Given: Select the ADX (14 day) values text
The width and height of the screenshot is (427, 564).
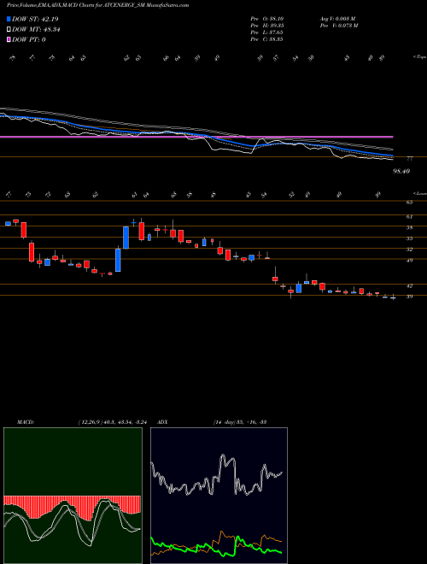Looking at the screenshot, I should (239, 421).
